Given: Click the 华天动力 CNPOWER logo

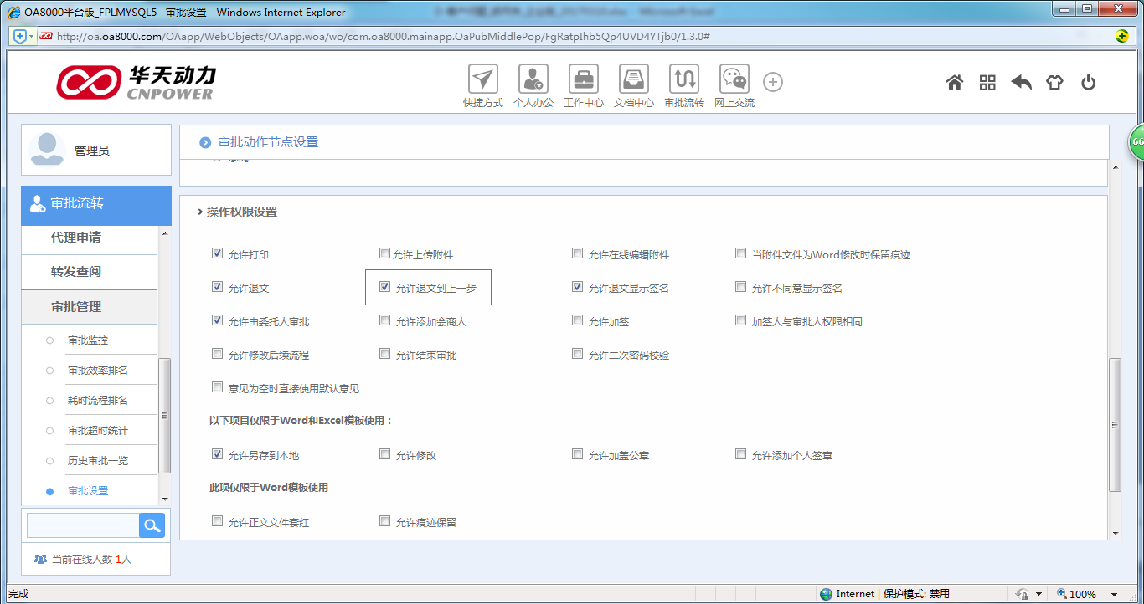Looking at the screenshot, I should [x=136, y=82].
